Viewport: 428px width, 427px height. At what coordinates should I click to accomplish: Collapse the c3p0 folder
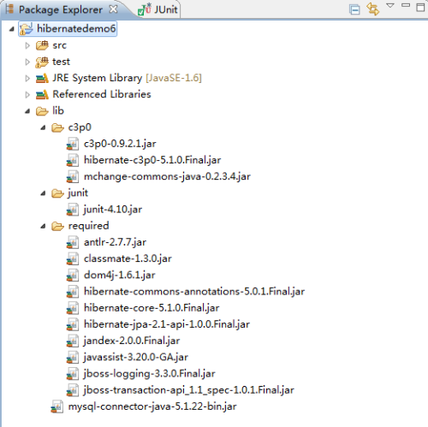click(43, 128)
